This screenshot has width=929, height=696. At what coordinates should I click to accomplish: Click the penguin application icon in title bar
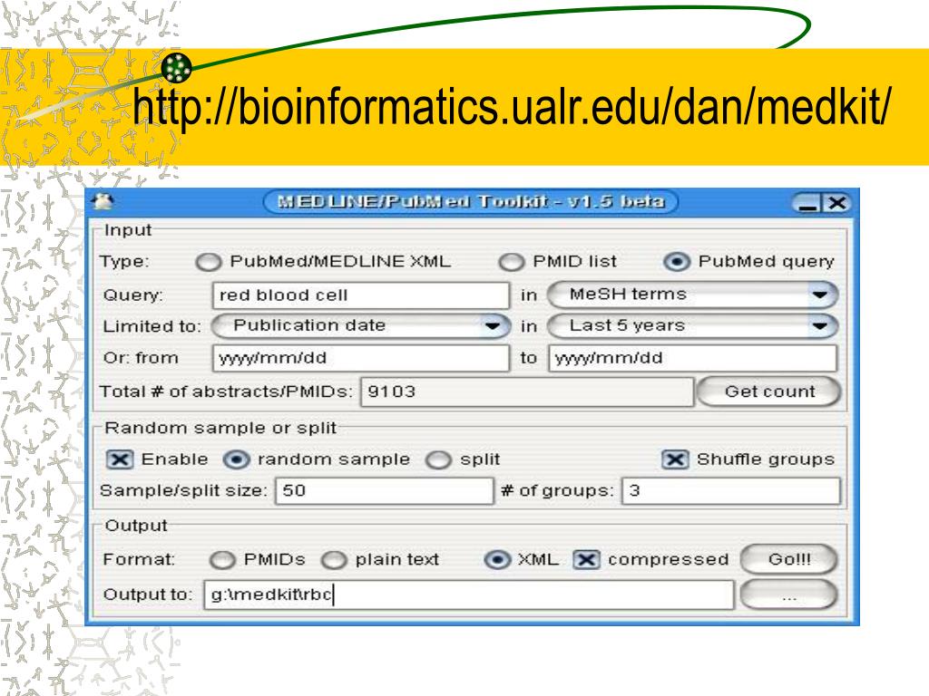pyautogui.click(x=103, y=202)
